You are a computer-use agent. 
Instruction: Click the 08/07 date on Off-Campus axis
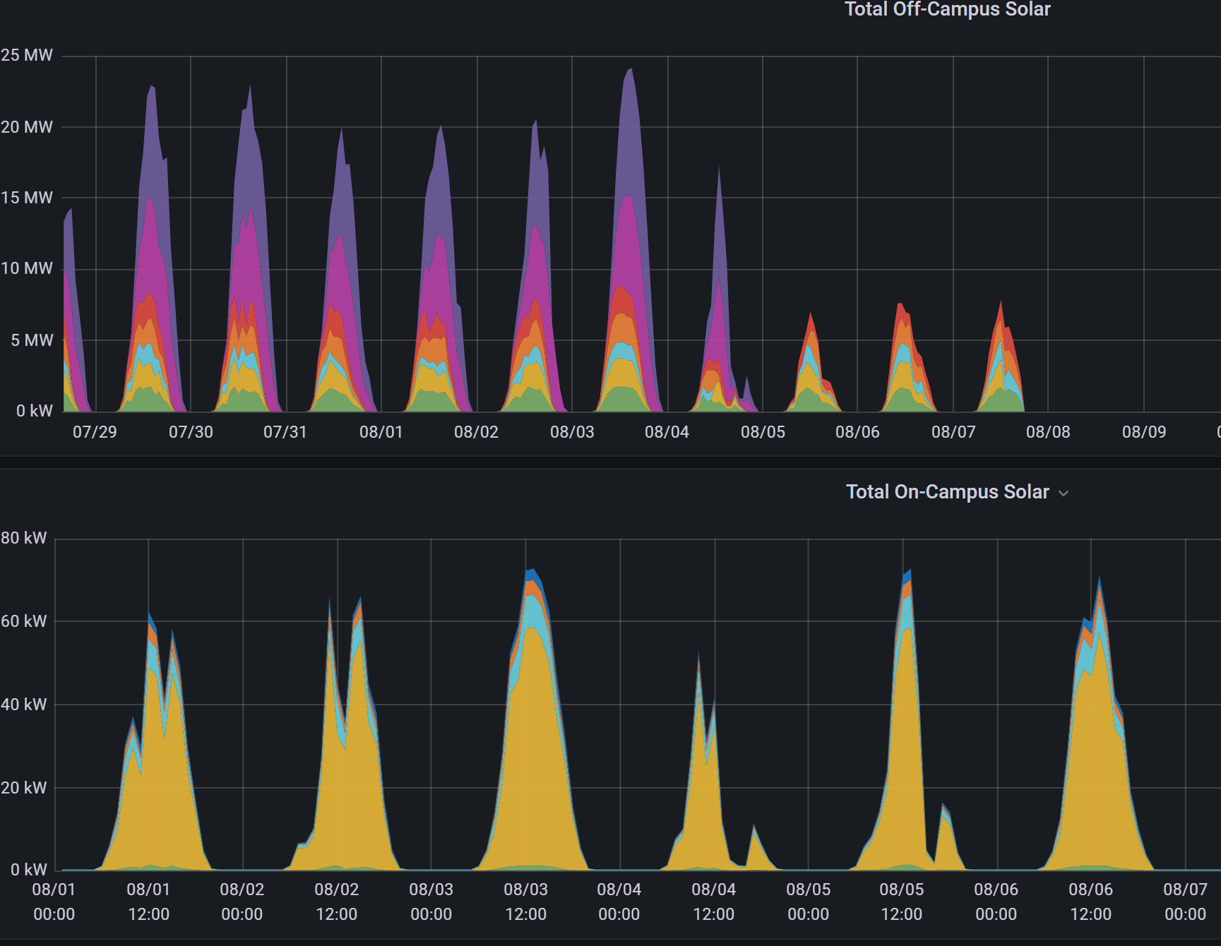click(953, 432)
